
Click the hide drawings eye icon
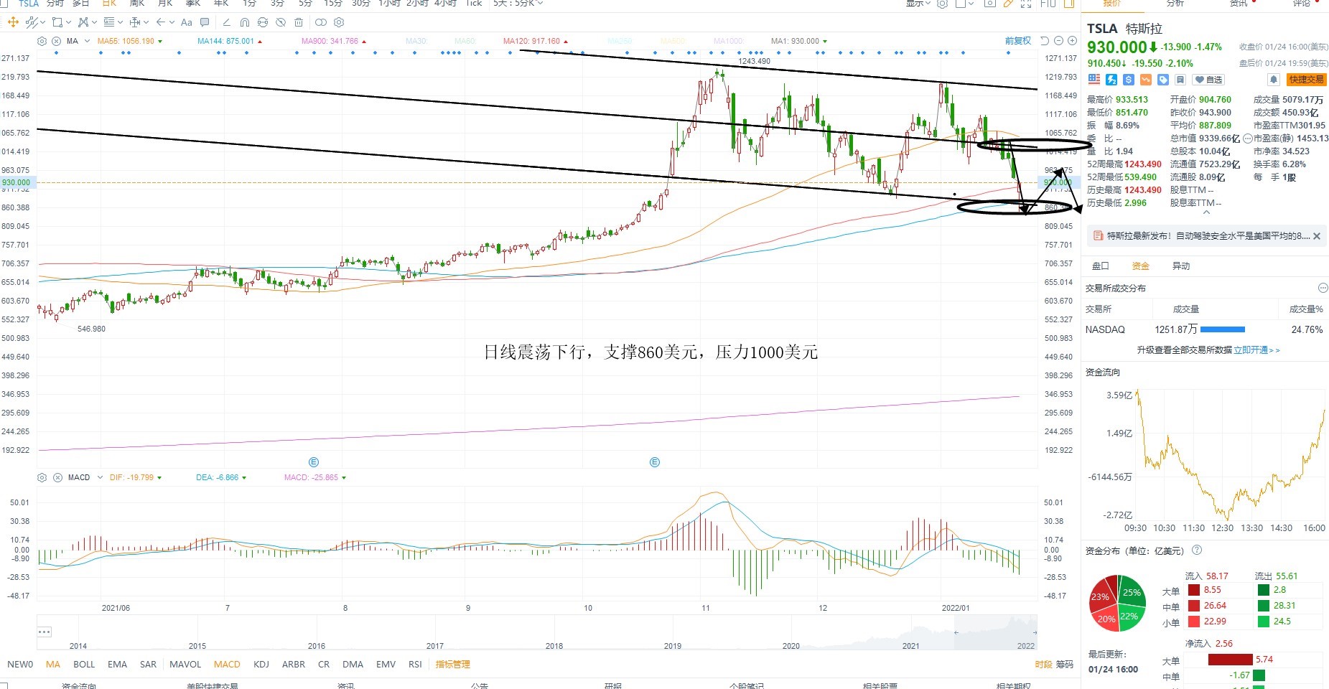[x=281, y=22]
